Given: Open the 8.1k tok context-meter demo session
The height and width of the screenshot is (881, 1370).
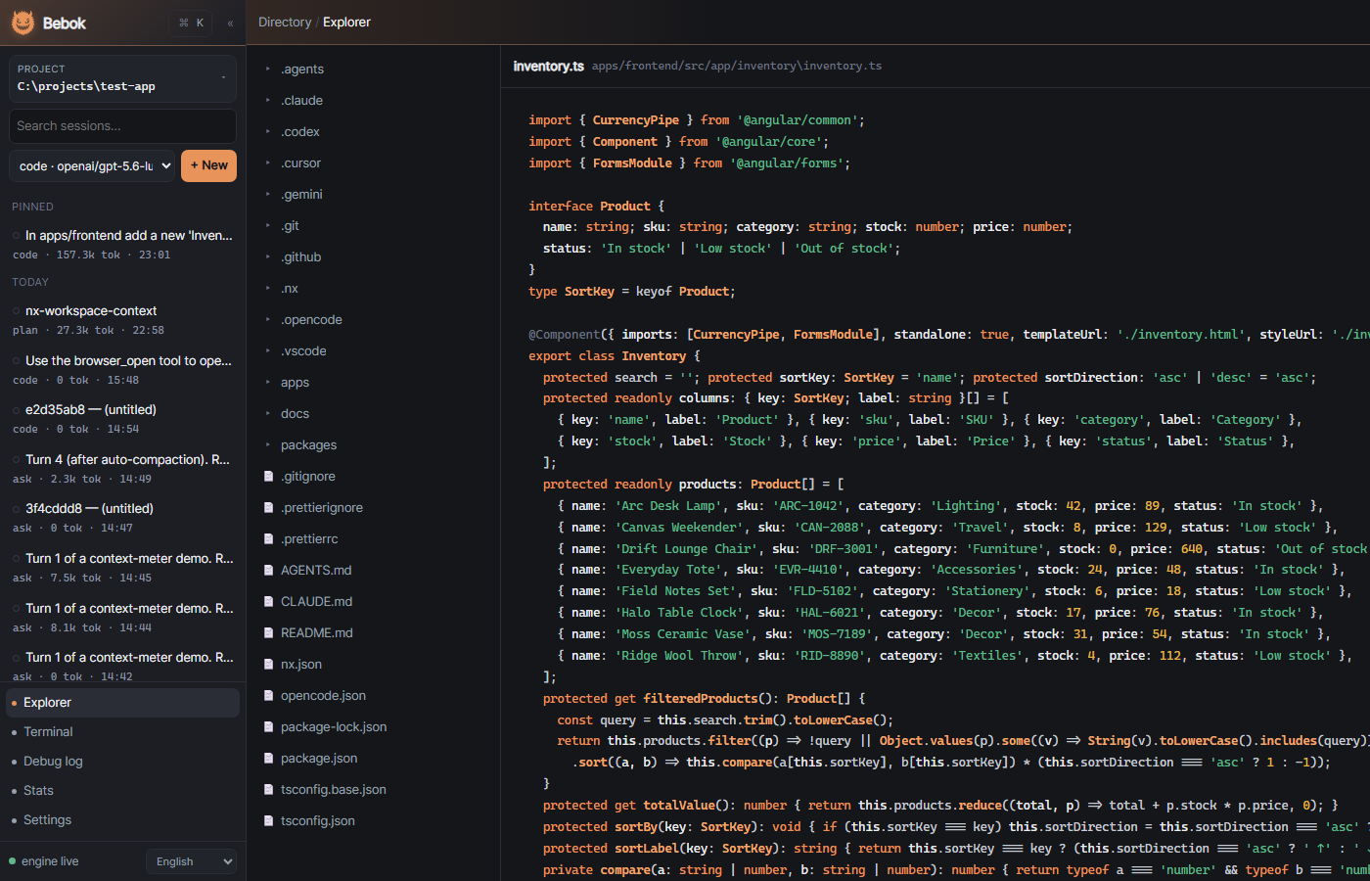Looking at the screenshot, I should (122, 618).
